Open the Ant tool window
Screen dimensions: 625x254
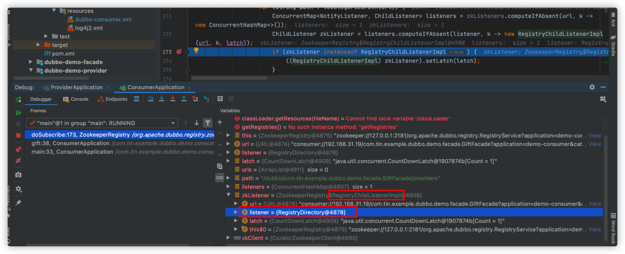click(613, 19)
